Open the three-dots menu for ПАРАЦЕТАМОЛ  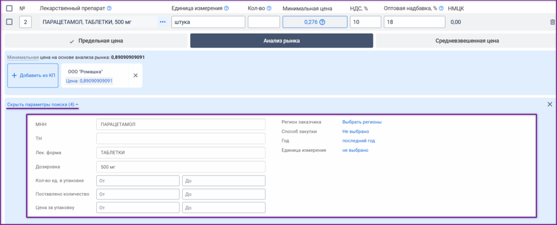[163, 22]
